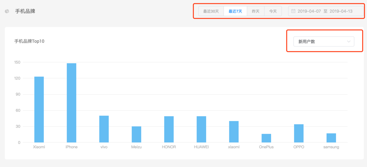Expand the 新用户数 dropdown arrow

pos(348,41)
